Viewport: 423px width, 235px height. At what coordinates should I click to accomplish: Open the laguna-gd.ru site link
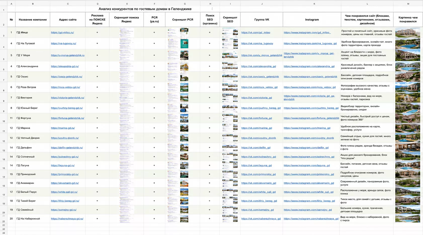pyautogui.click(x=63, y=166)
